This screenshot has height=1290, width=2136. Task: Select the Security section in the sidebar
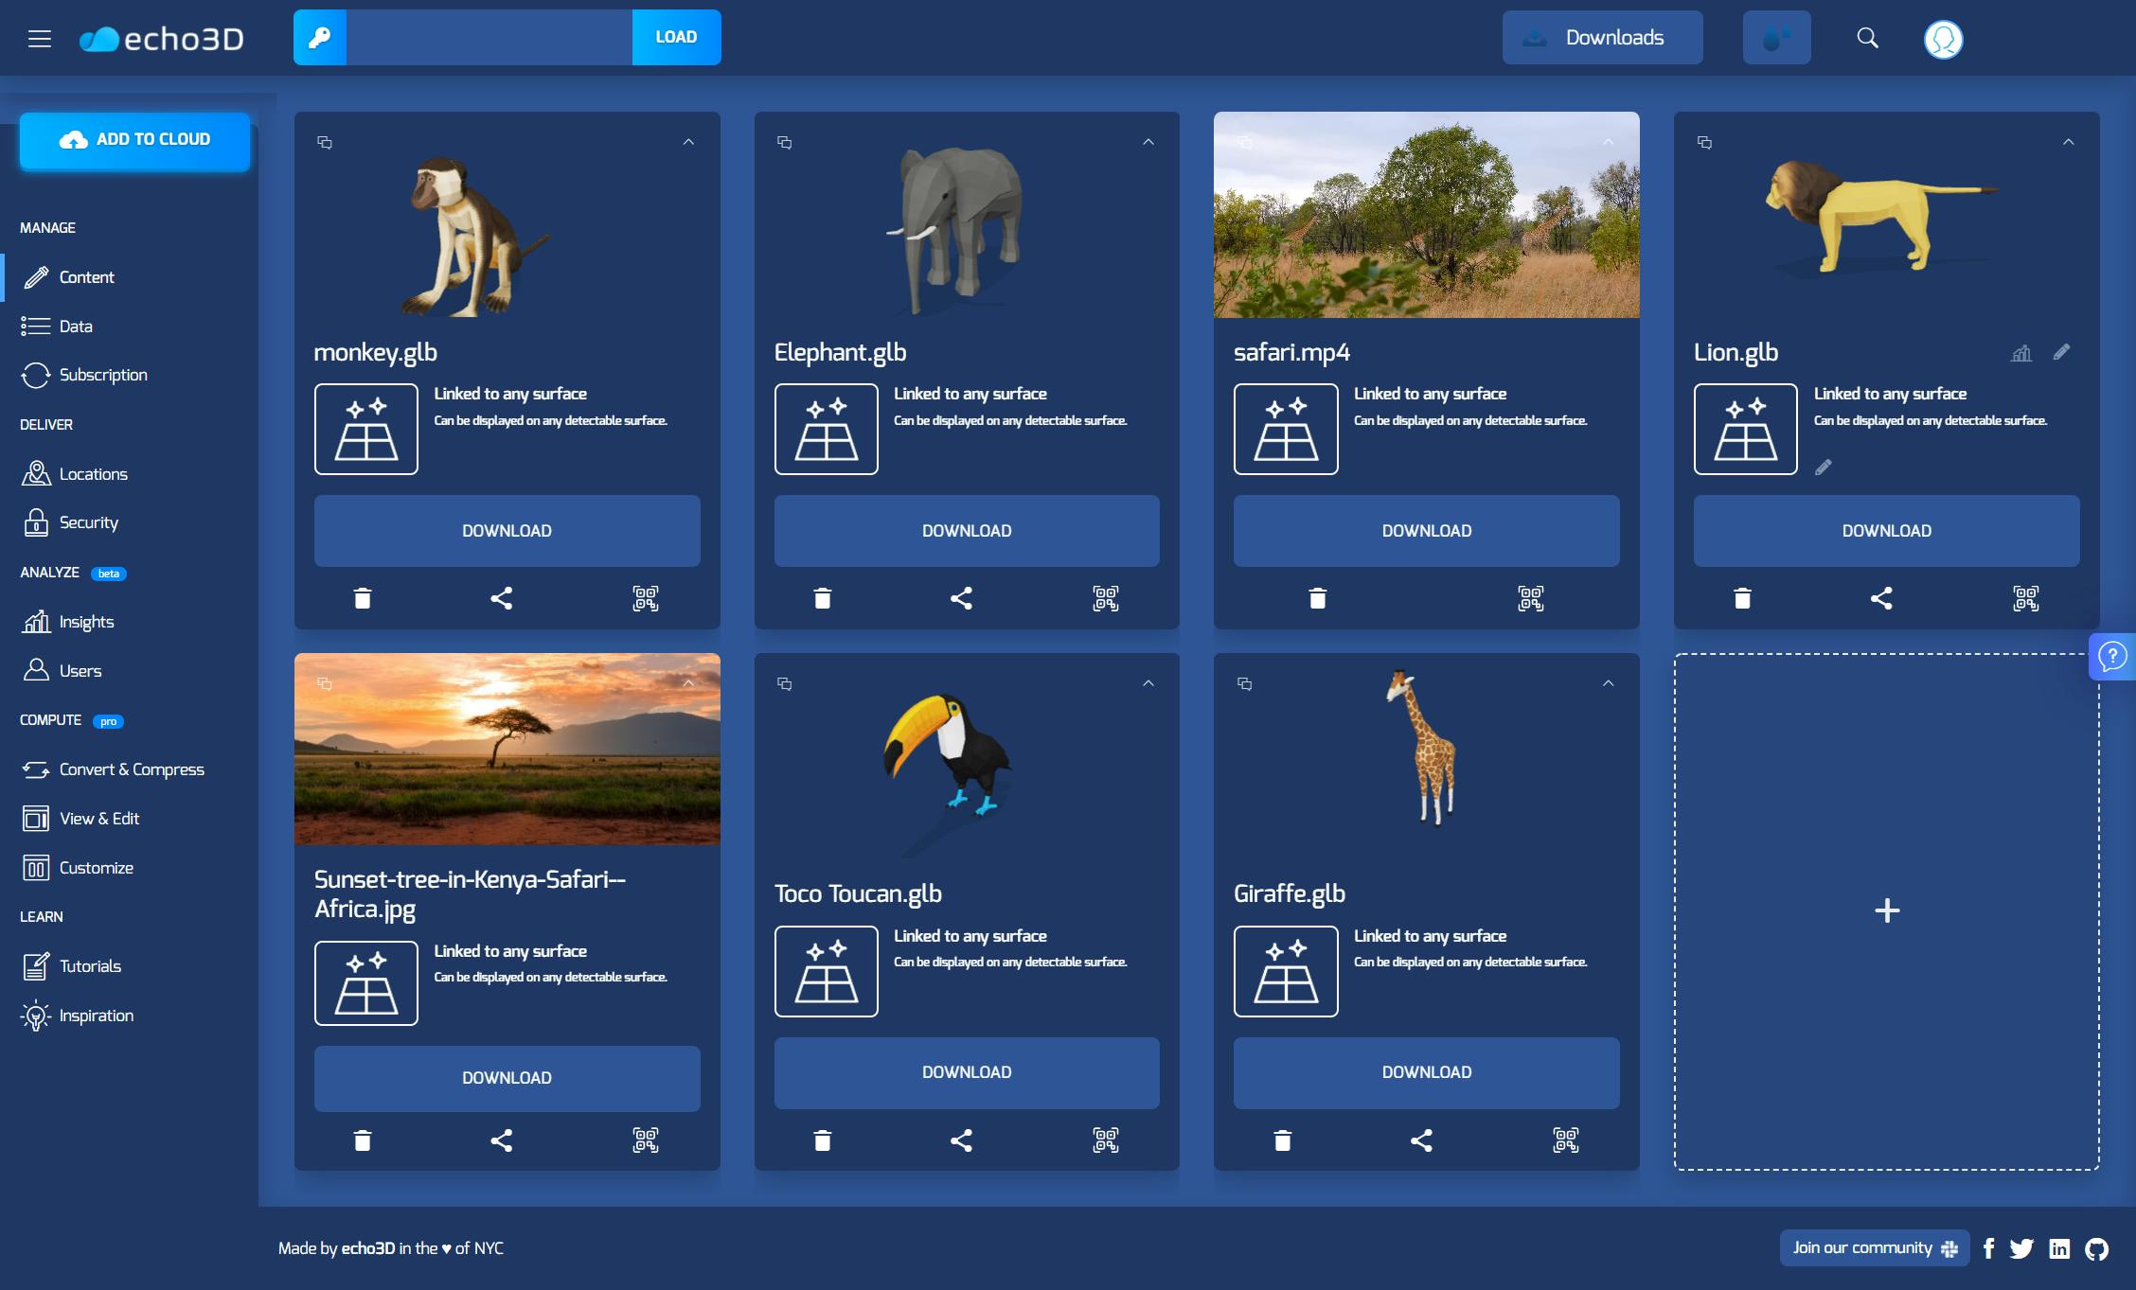(x=88, y=521)
